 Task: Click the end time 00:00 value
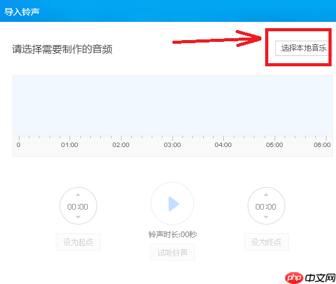click(x=266, y=207)
